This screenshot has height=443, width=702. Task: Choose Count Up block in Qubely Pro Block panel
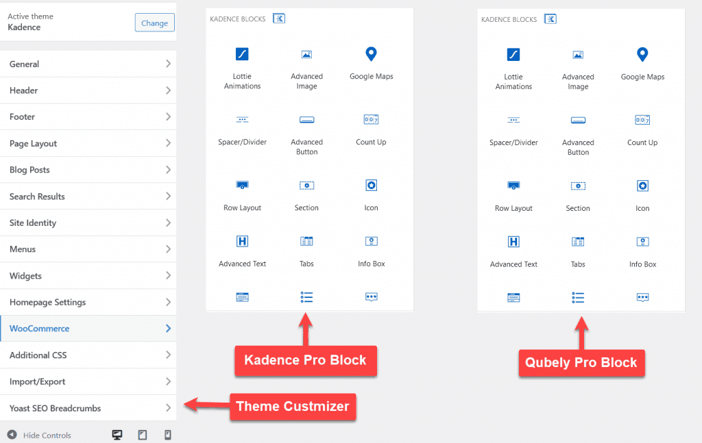coord(642,129)
